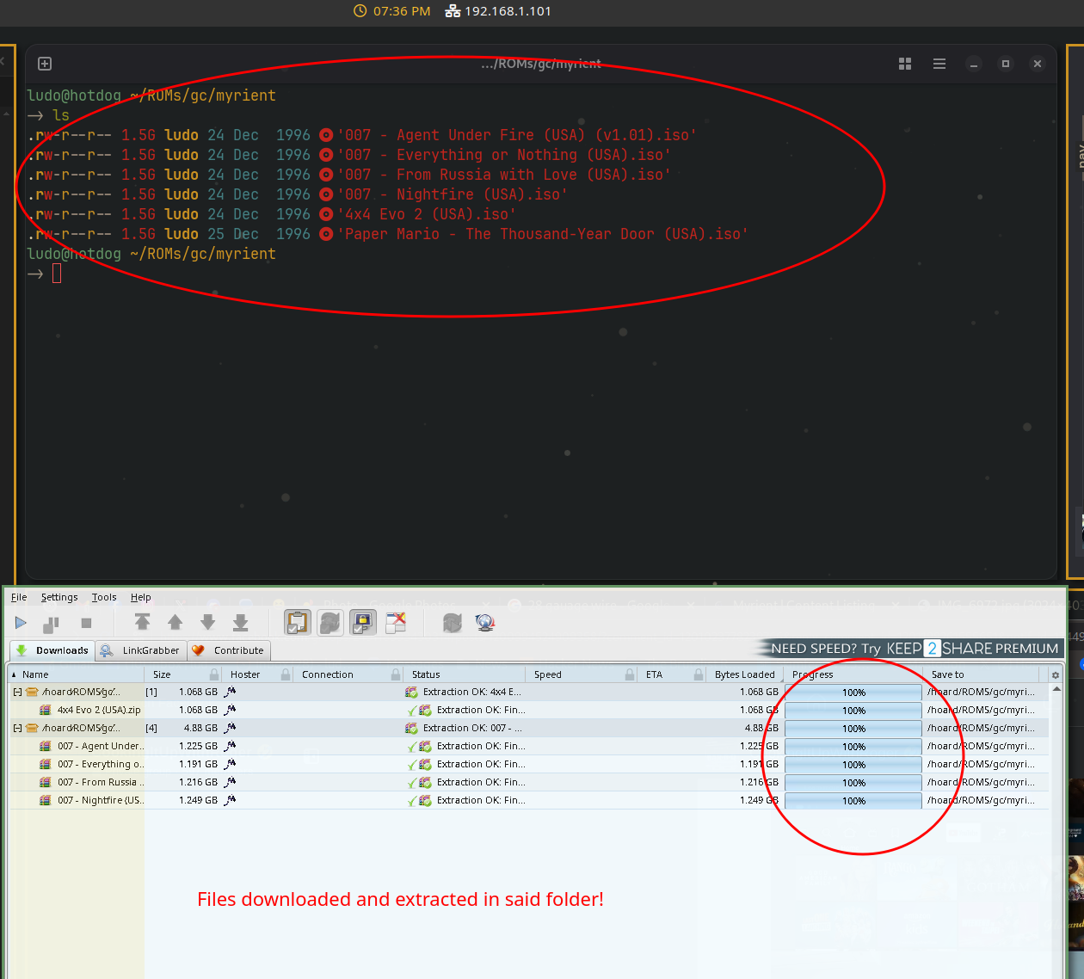Toggle lock on the Hoster column
Screen dimensions: 1084x979
(286, 674)
